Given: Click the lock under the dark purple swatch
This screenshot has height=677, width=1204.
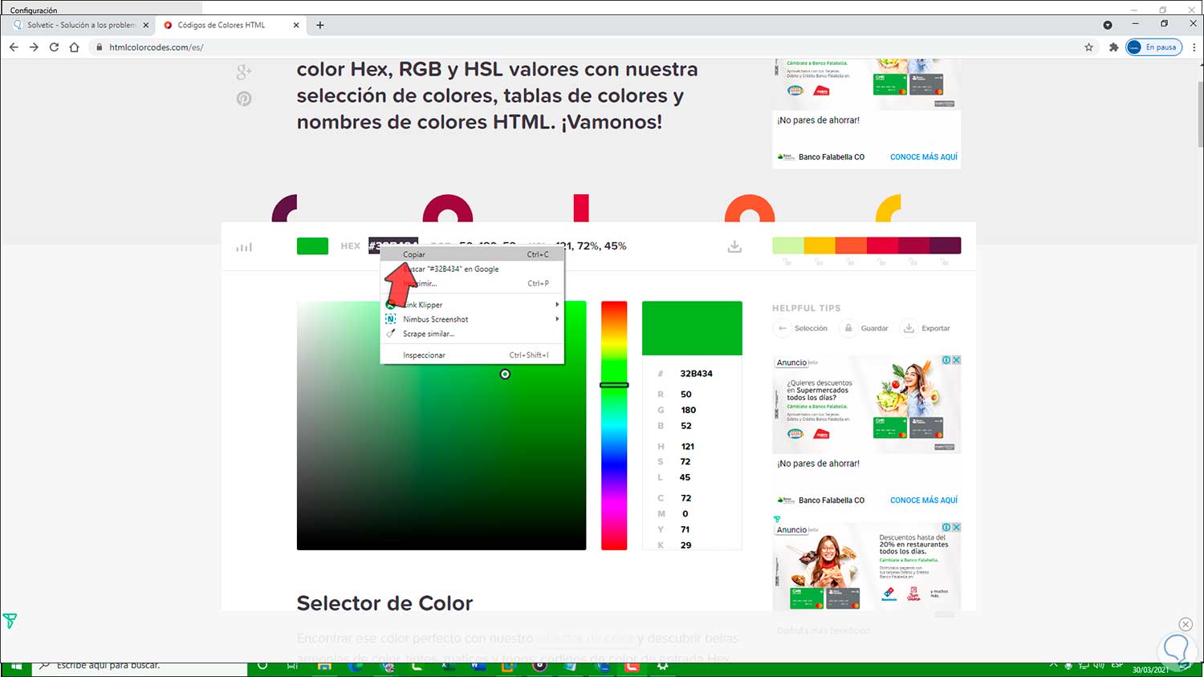Looking at the screenshot, I should [x=944, y=262].
